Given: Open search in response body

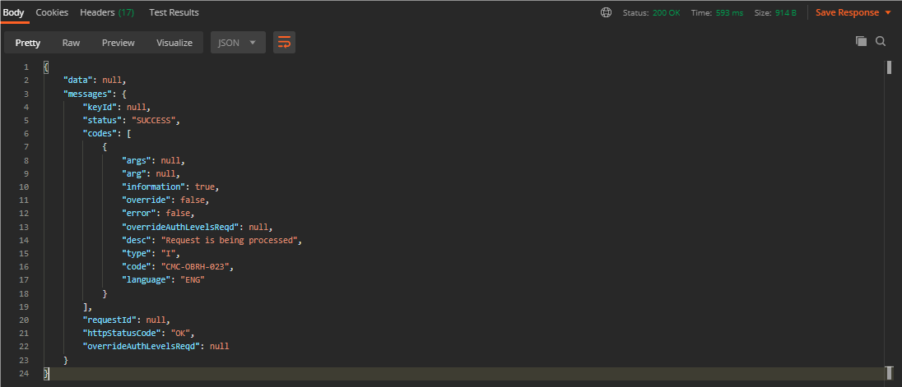Looking at the screenshot, I should (x=880, y=41).
